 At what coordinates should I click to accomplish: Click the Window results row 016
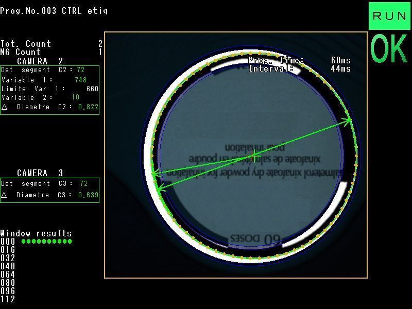point(8,250)
